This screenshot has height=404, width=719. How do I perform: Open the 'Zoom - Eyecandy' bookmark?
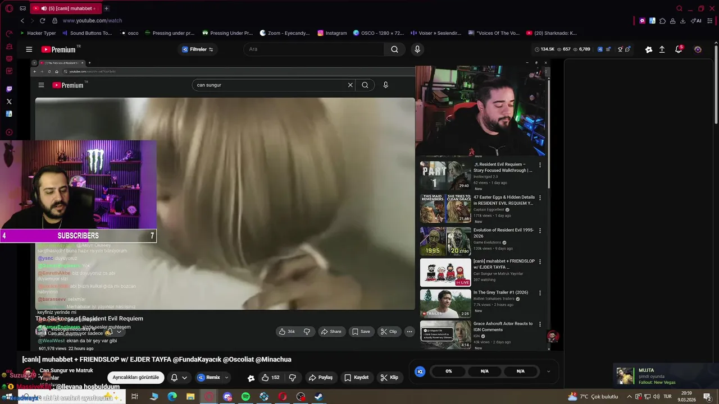pyautogui.click(x=284, y=33)
